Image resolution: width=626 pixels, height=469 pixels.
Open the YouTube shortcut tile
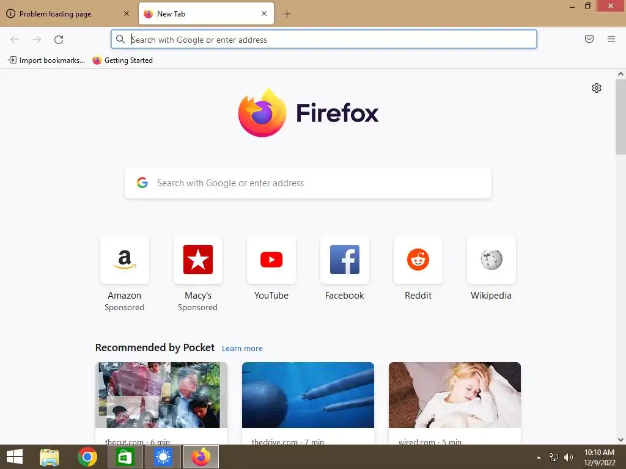[x=271, y=260]
